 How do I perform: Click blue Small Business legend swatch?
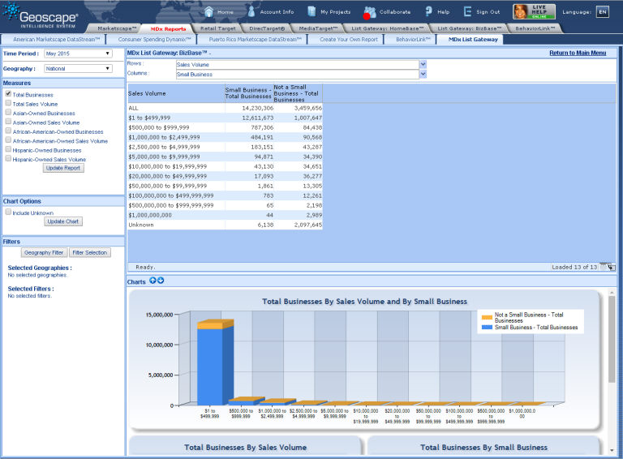point(487,327)
